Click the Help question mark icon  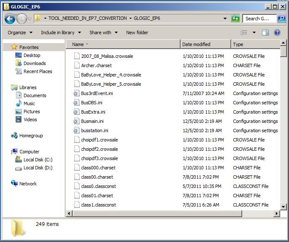[277, 33]
